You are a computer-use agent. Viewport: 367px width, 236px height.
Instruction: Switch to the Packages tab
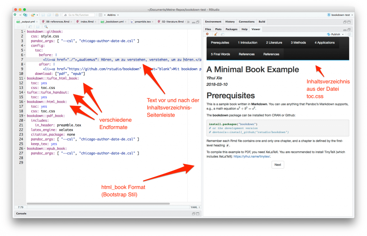coord(231,29)
